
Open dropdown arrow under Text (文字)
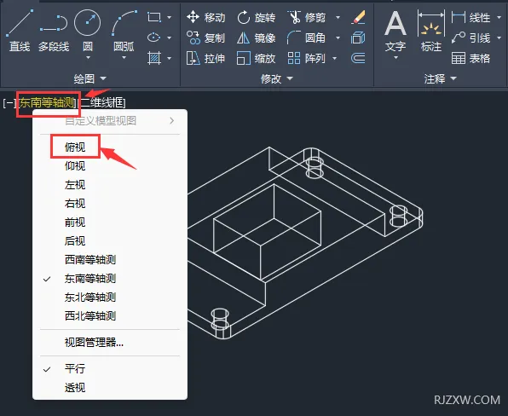coord(395,58)
